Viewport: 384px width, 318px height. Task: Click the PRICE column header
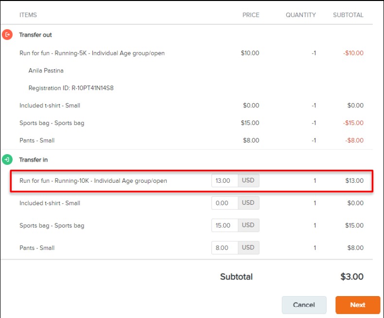251,15
